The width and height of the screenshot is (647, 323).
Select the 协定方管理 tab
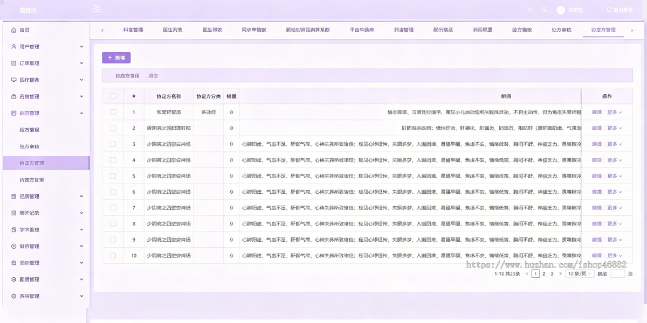tap(603, 30)
